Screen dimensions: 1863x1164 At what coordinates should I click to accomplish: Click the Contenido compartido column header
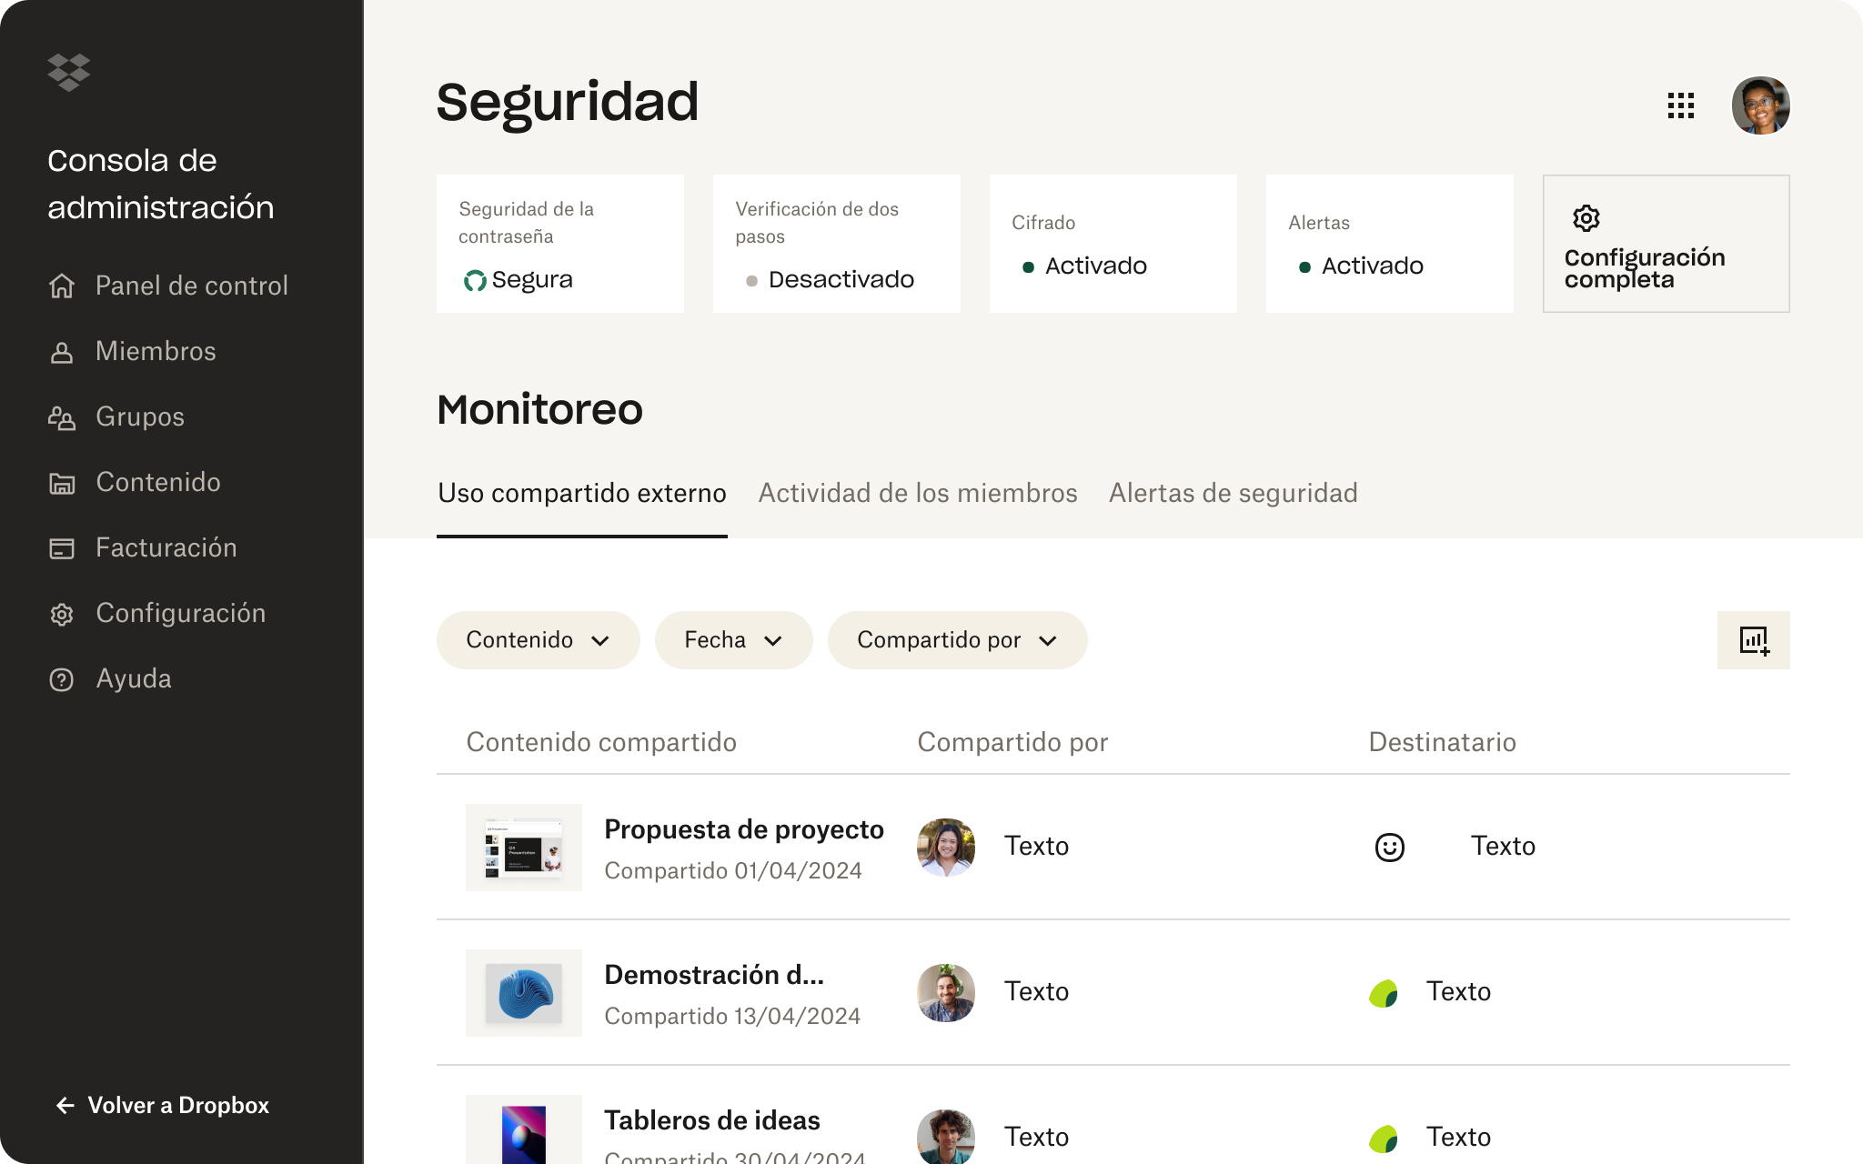(x=601, y=742)
